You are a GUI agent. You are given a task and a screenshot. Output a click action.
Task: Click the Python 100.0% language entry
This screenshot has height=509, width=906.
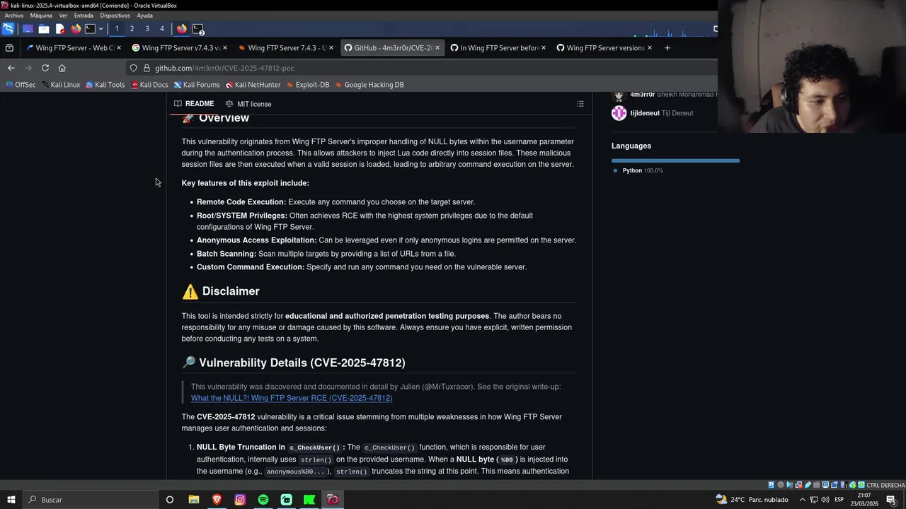click(638, 170)
